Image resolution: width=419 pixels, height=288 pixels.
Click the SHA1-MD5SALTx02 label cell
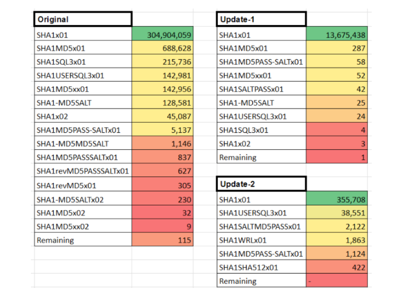tap(83, 199)
